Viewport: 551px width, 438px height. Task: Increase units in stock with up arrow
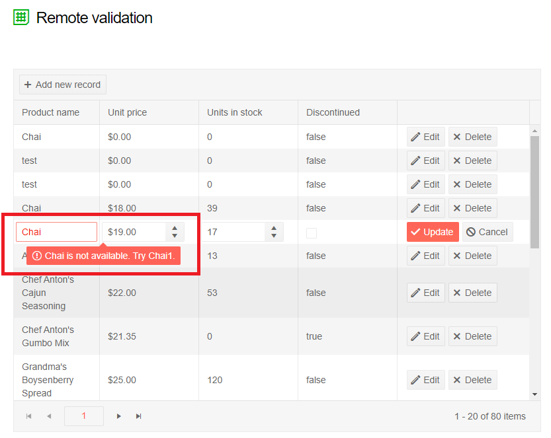click(x=274, y=228)
